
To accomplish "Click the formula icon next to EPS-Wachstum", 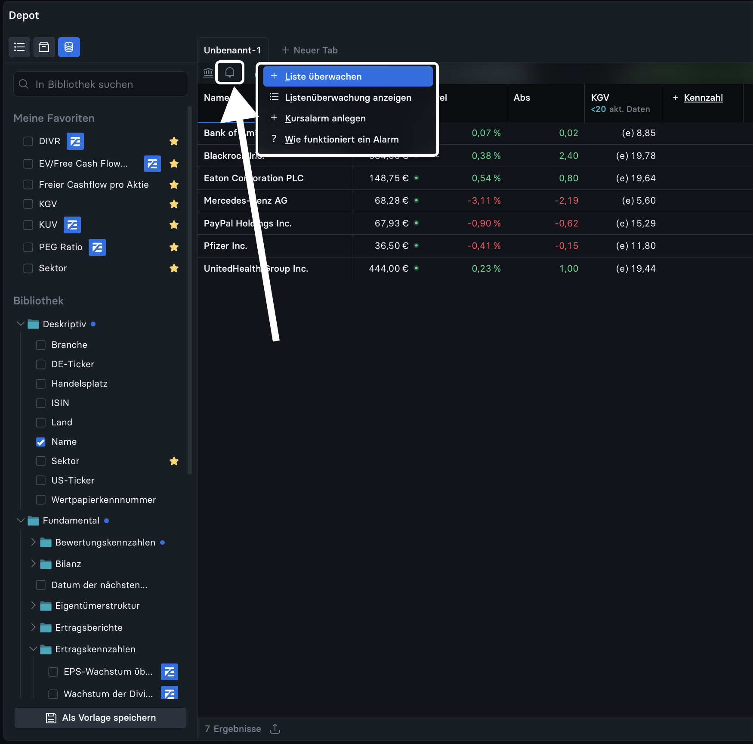I will pos(170,672).
